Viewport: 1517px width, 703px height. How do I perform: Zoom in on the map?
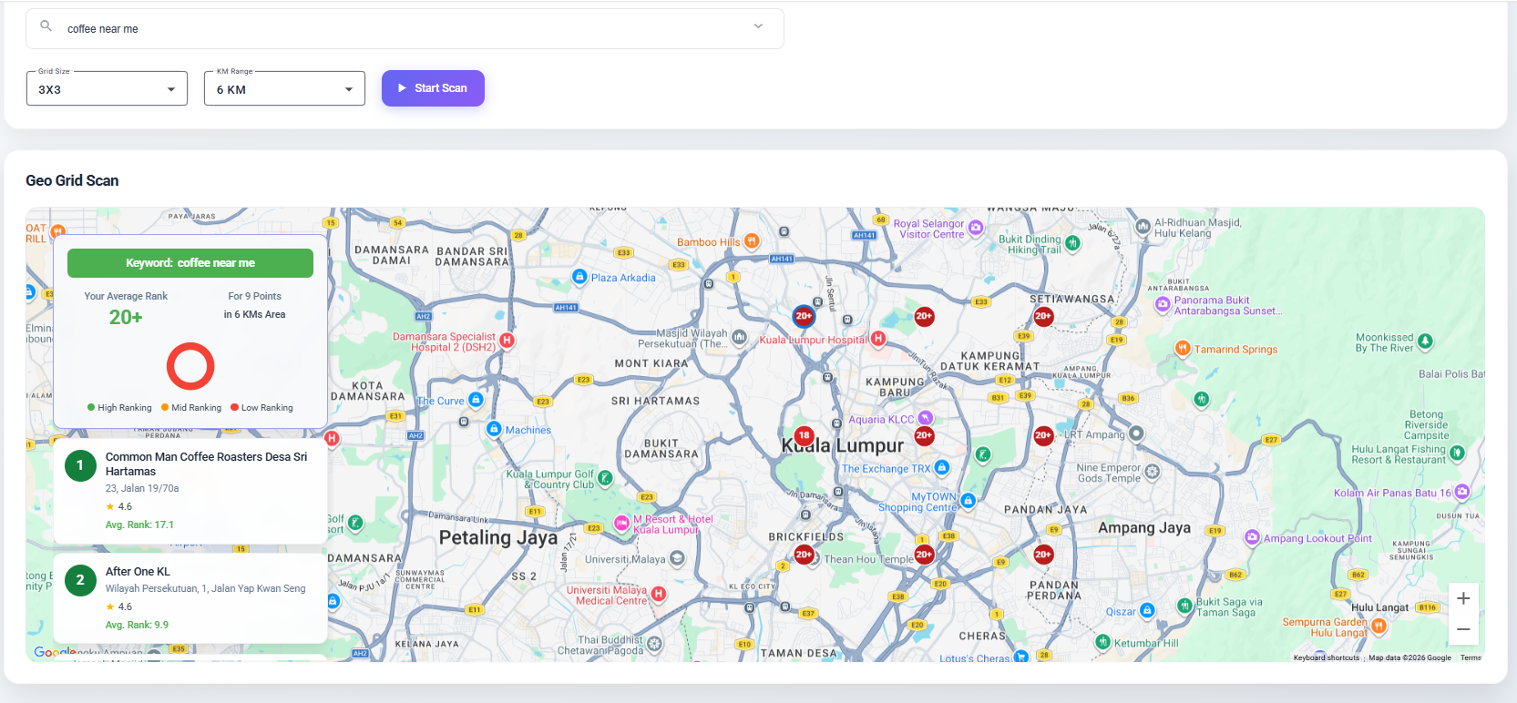click(1463, 598)
